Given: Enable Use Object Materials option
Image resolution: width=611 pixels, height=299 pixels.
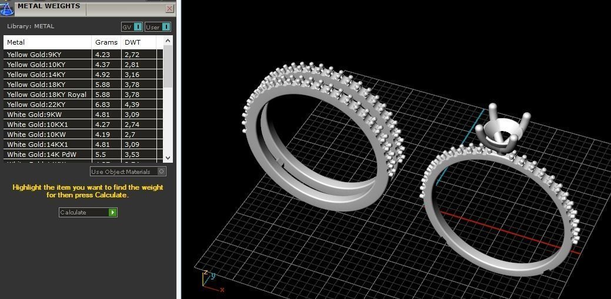Looking at the screenshot, I should (x=128, y=172).
